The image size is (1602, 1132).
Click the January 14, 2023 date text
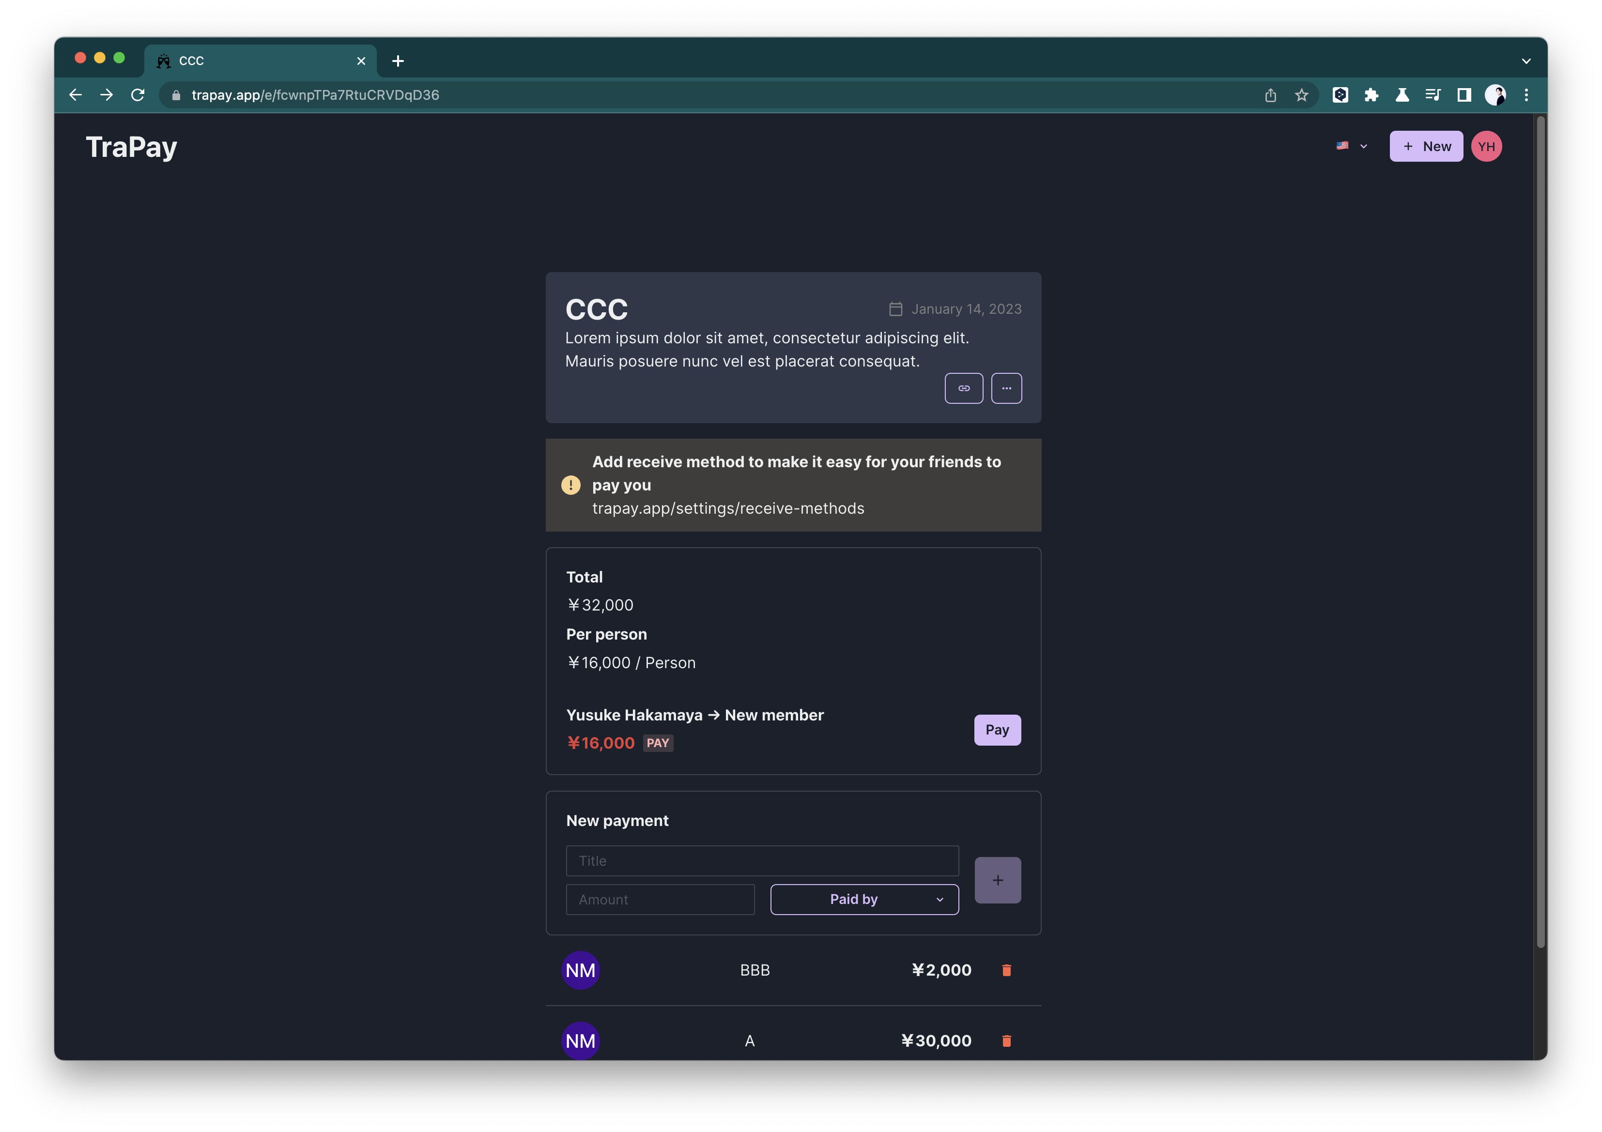tap(966, 309)
